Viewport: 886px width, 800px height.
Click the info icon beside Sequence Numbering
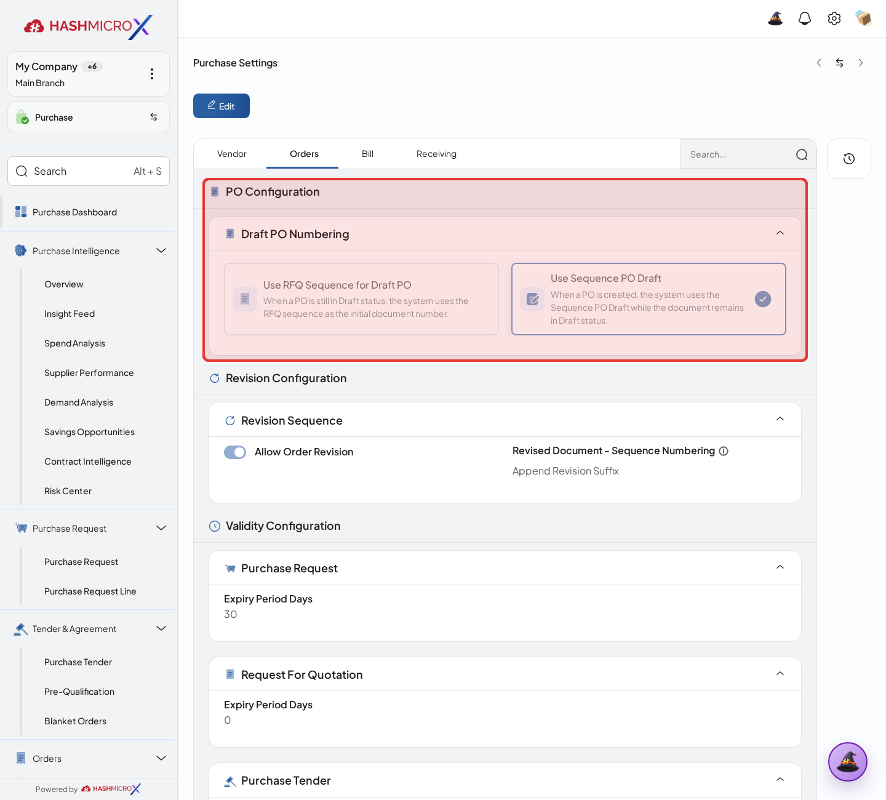click(x=724, y=451)
